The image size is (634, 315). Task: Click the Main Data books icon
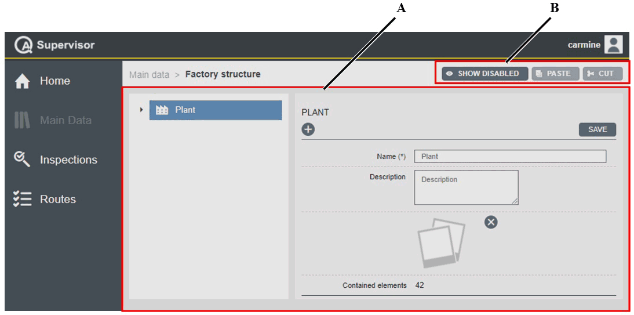pos(22,121)
